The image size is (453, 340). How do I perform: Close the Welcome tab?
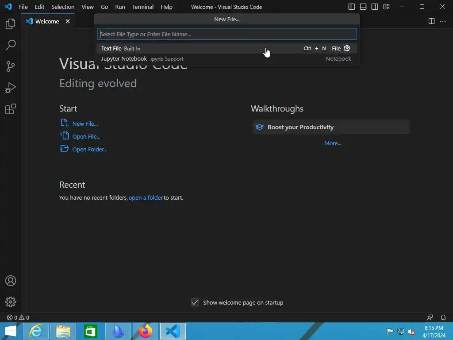68,21
